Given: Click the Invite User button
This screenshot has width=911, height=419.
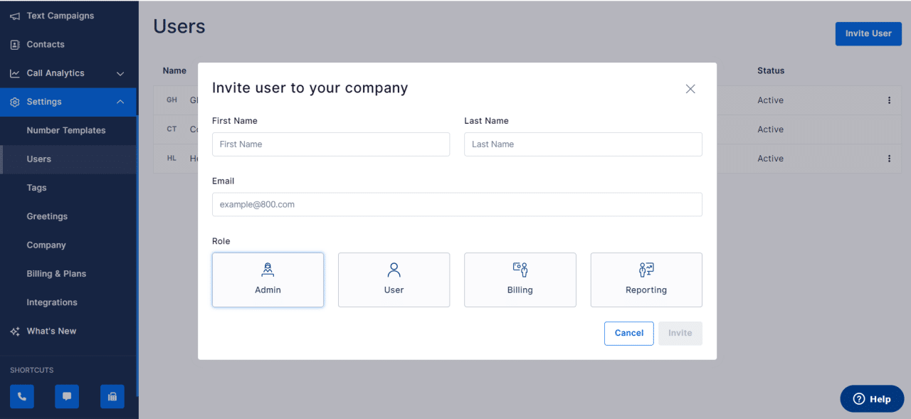Looking at the screenshot, I should click(868, 33).
